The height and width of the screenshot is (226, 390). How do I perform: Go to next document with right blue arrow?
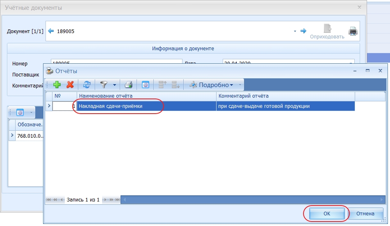(303, 31)
